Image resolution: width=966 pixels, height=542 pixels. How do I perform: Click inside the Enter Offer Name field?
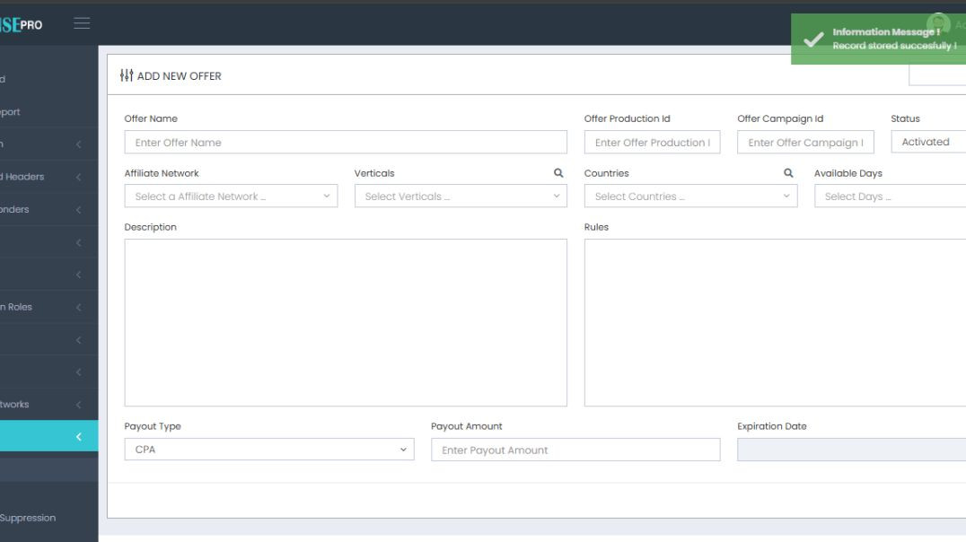tap(346, 141)
